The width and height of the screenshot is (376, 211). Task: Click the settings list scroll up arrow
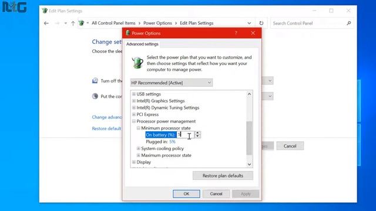tap(249, 94)
